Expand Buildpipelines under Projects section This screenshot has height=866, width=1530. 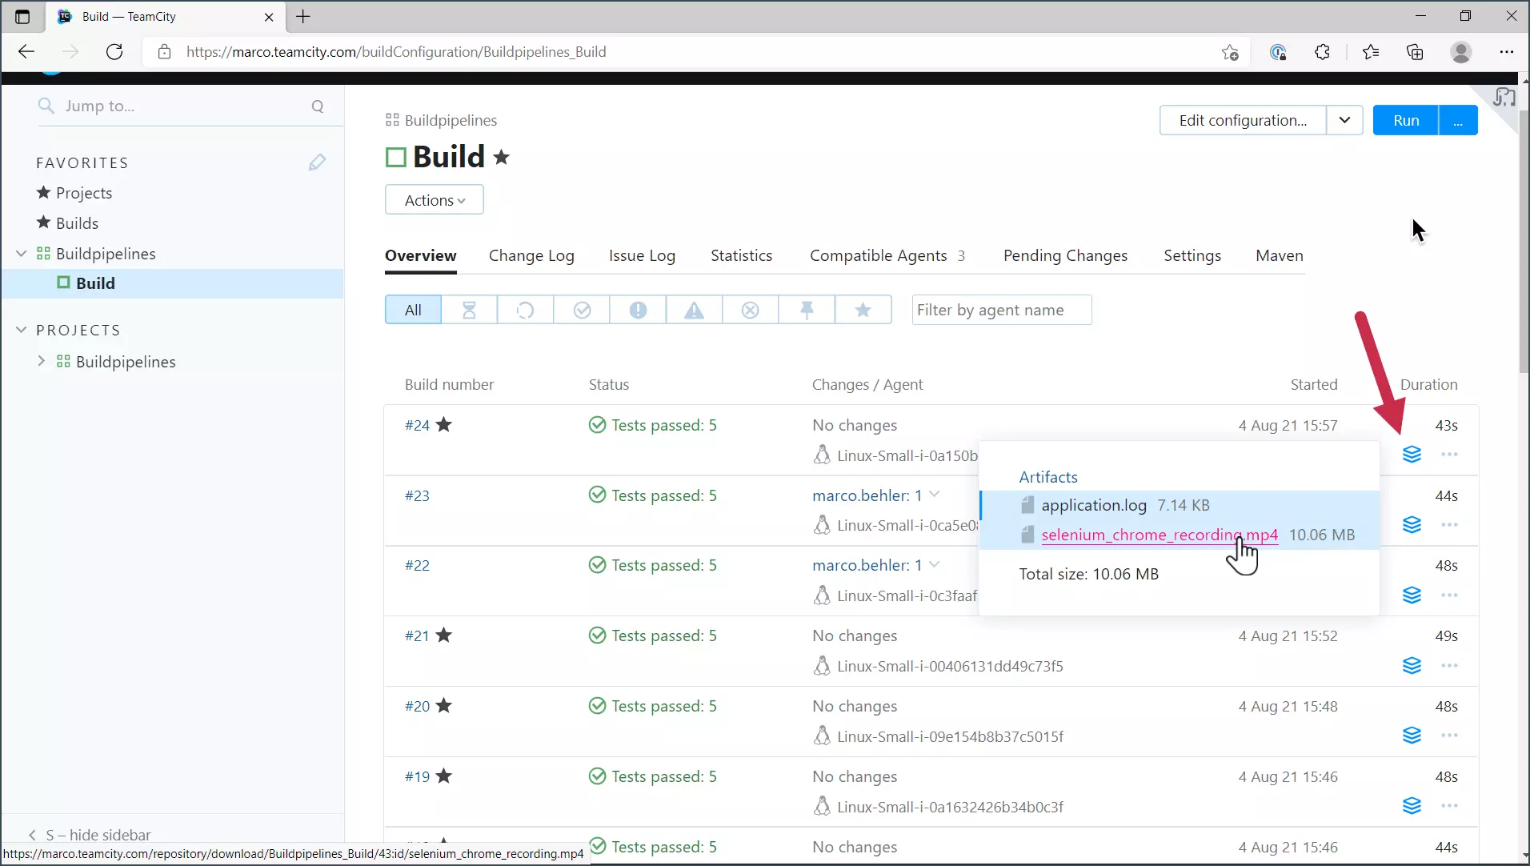[42, 362]
